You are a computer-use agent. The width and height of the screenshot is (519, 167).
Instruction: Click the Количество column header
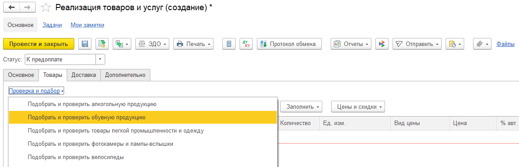click(x=298, y=123)
